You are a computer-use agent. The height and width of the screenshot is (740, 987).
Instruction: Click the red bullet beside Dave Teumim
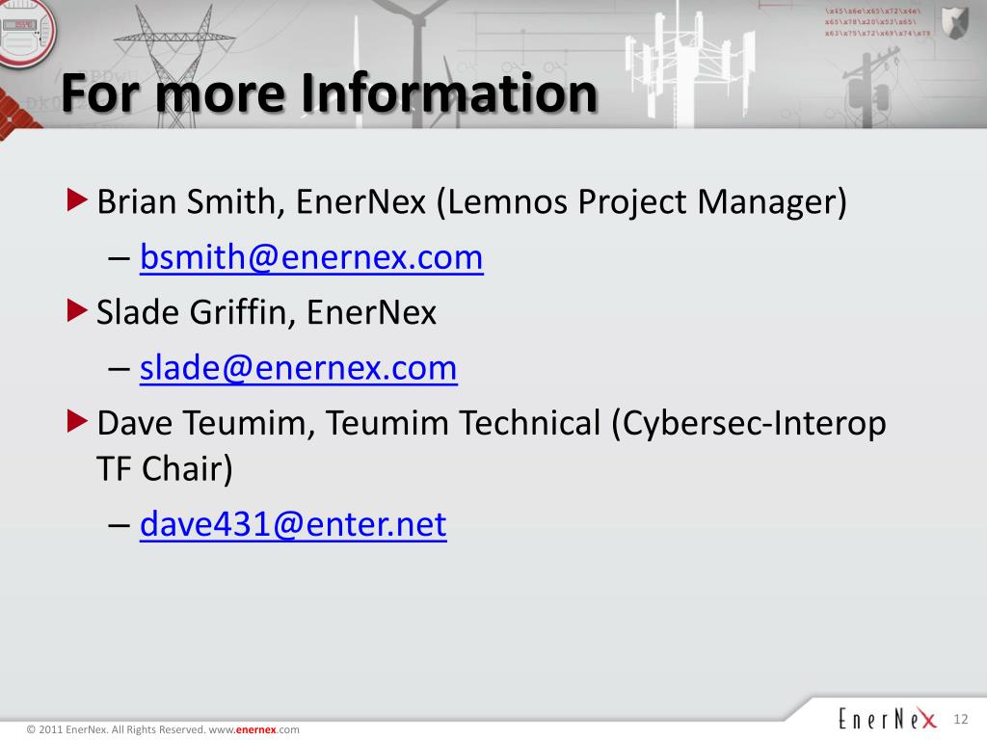coord(77,422)
